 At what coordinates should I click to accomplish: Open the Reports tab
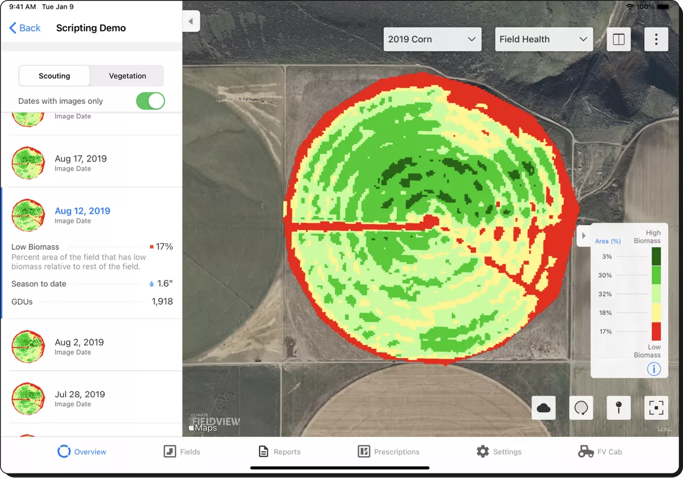(x=280, y=452)
